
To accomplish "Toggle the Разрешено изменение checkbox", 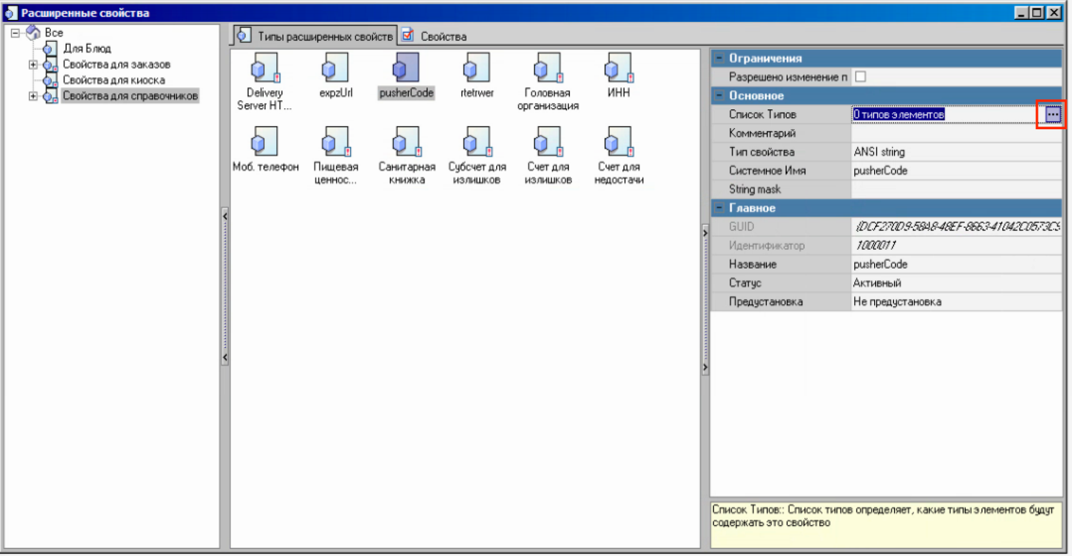I will (x=861, y=77).
